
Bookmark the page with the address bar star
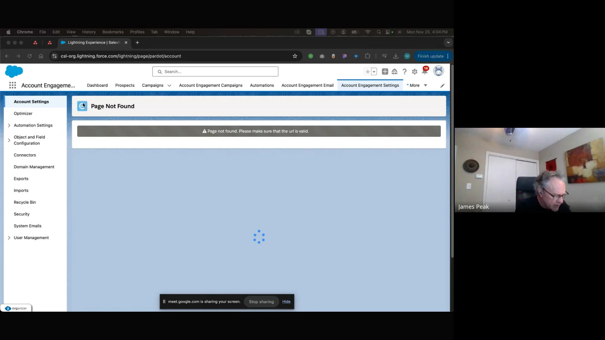[x=295, y=56]
